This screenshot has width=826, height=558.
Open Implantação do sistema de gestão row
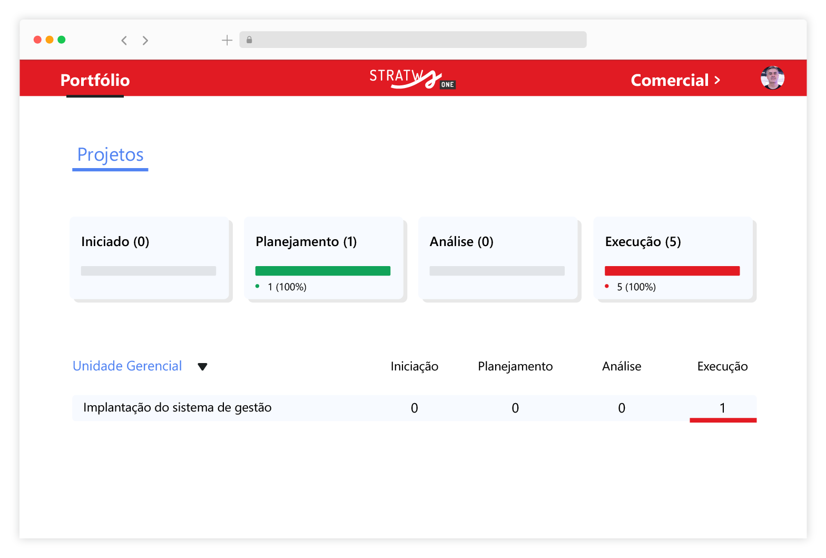pyautogui.click(x=178, y=408)
